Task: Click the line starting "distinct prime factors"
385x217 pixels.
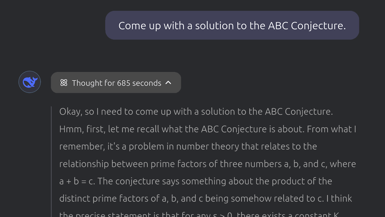Action: pyautogui.click(x=205, y=198)
